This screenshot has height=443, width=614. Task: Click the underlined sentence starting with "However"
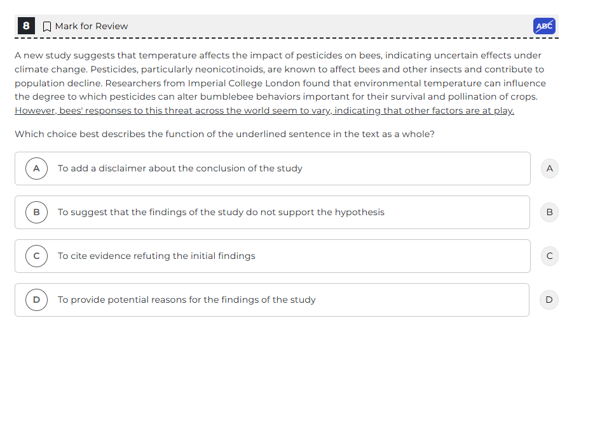[x=264, y=110]
